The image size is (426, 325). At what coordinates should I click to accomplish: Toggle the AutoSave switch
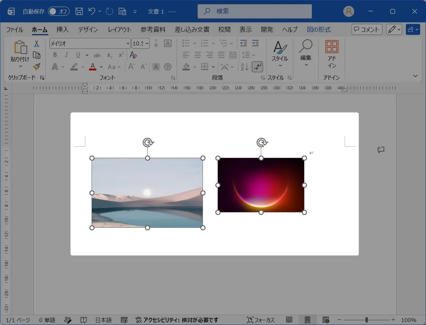pos(59,11)
